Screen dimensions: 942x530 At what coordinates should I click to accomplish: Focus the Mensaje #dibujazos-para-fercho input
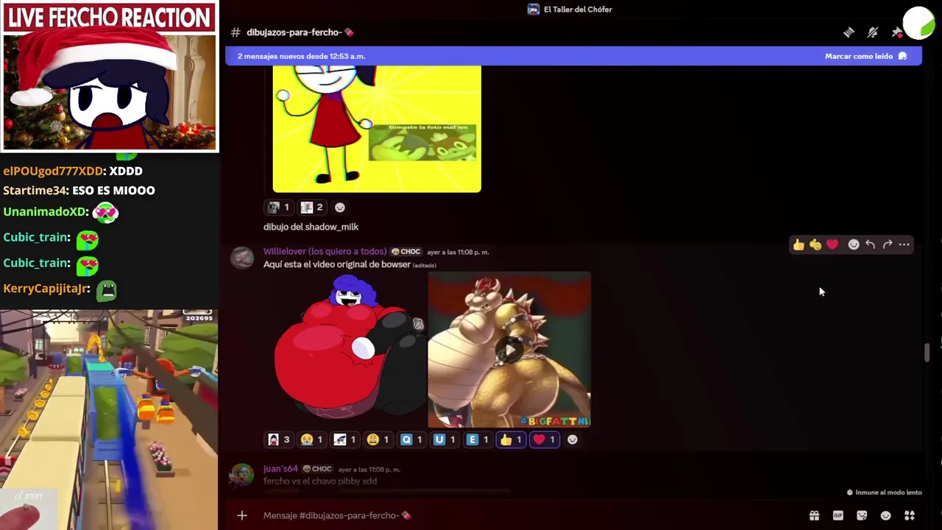(x=530, y=515)
